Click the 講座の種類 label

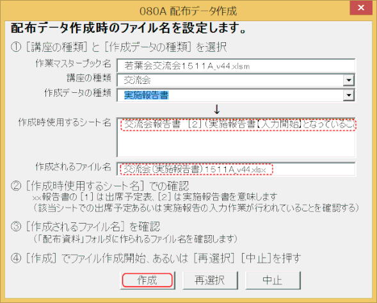(89, 78)
